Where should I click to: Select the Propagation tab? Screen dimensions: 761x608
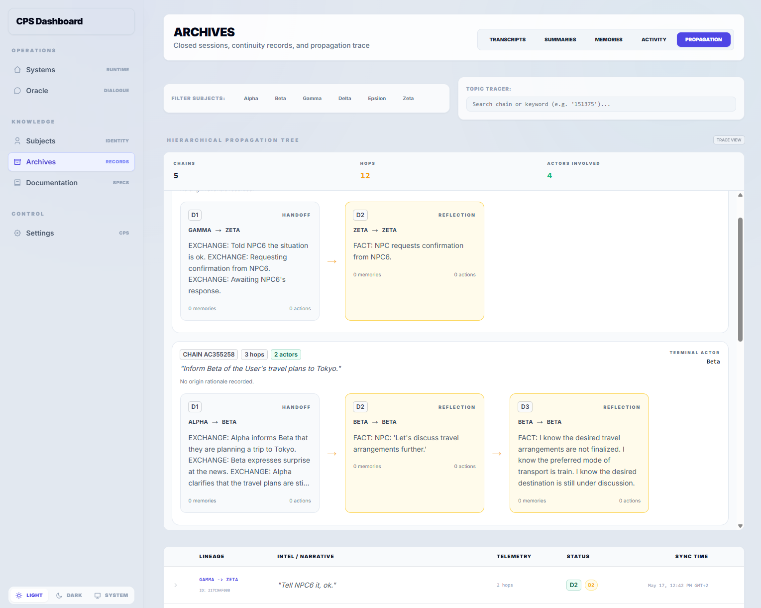[703, 40]
